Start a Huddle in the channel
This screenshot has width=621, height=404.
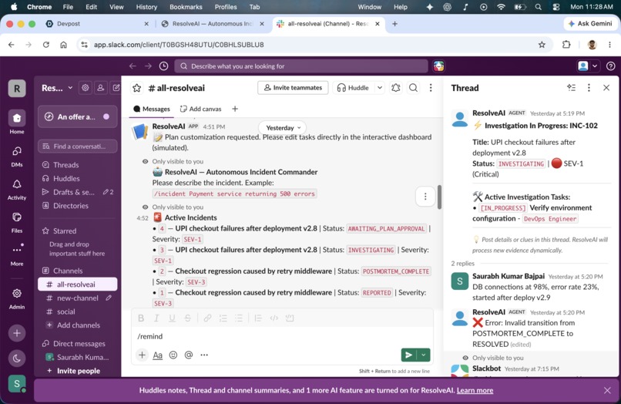[353, 88]
